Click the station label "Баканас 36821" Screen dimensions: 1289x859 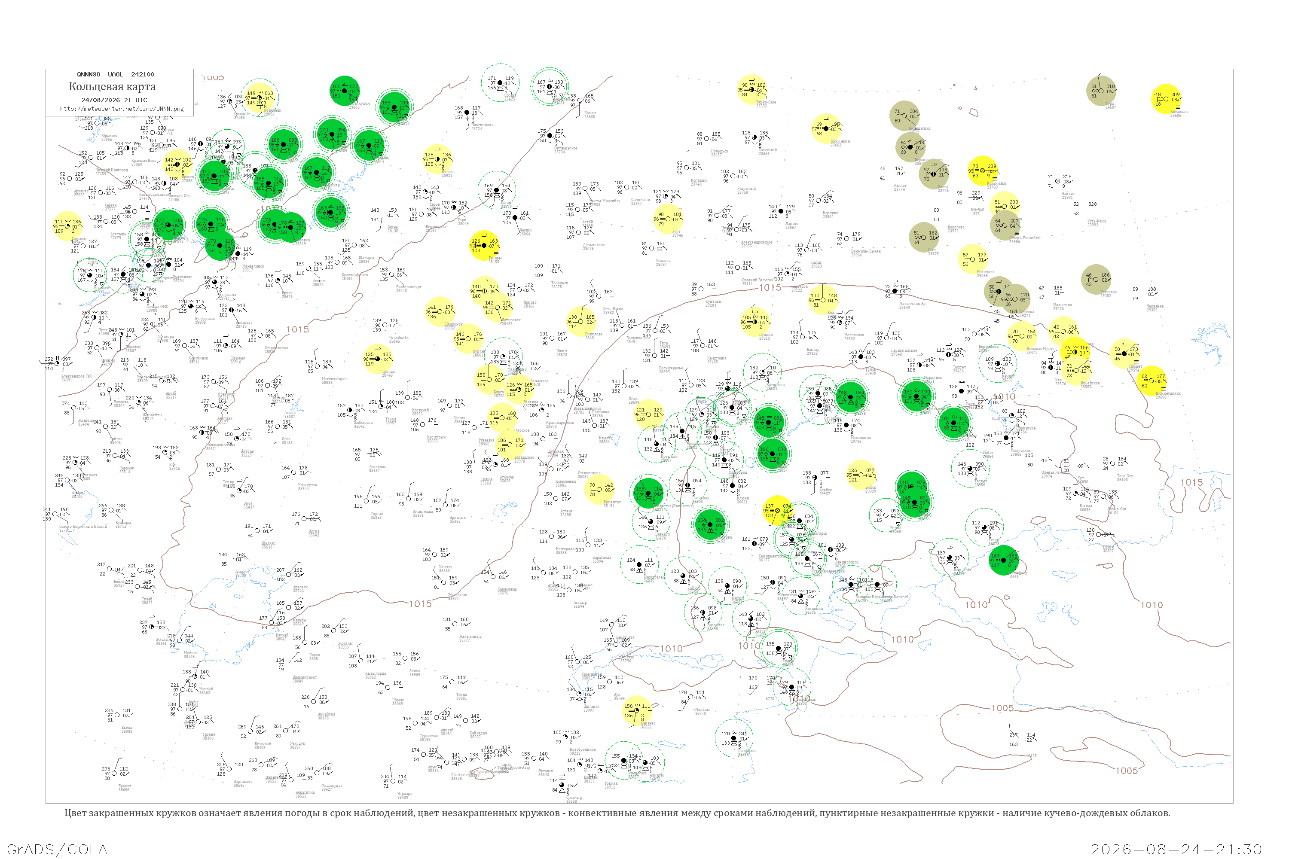point(648,725)
